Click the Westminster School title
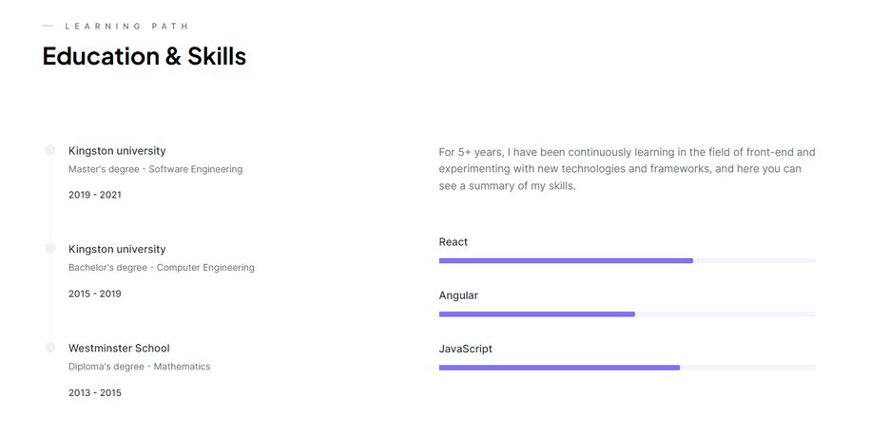889x435 pixels. (x=119, y=348)
